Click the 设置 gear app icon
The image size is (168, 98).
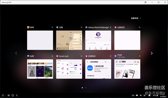click(x=57, y=27)
